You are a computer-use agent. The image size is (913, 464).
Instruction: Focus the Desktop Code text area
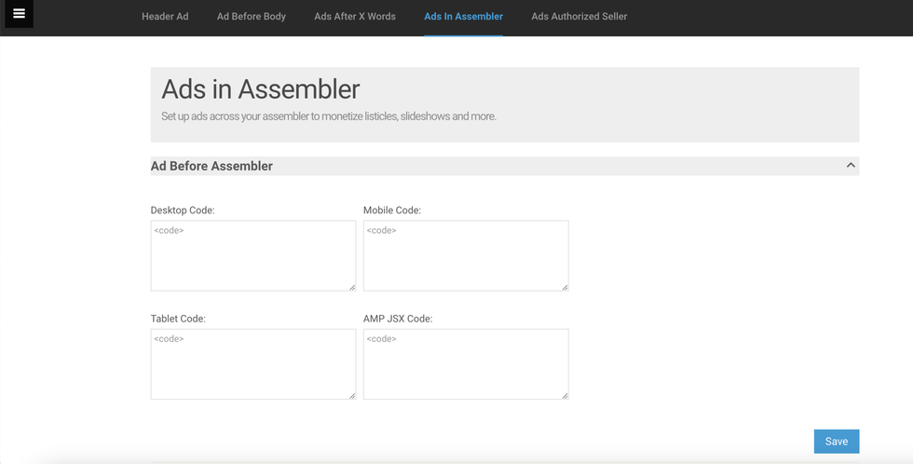tap(252, 255)
